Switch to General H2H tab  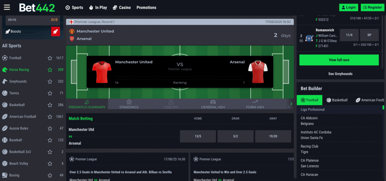point(213,104)
